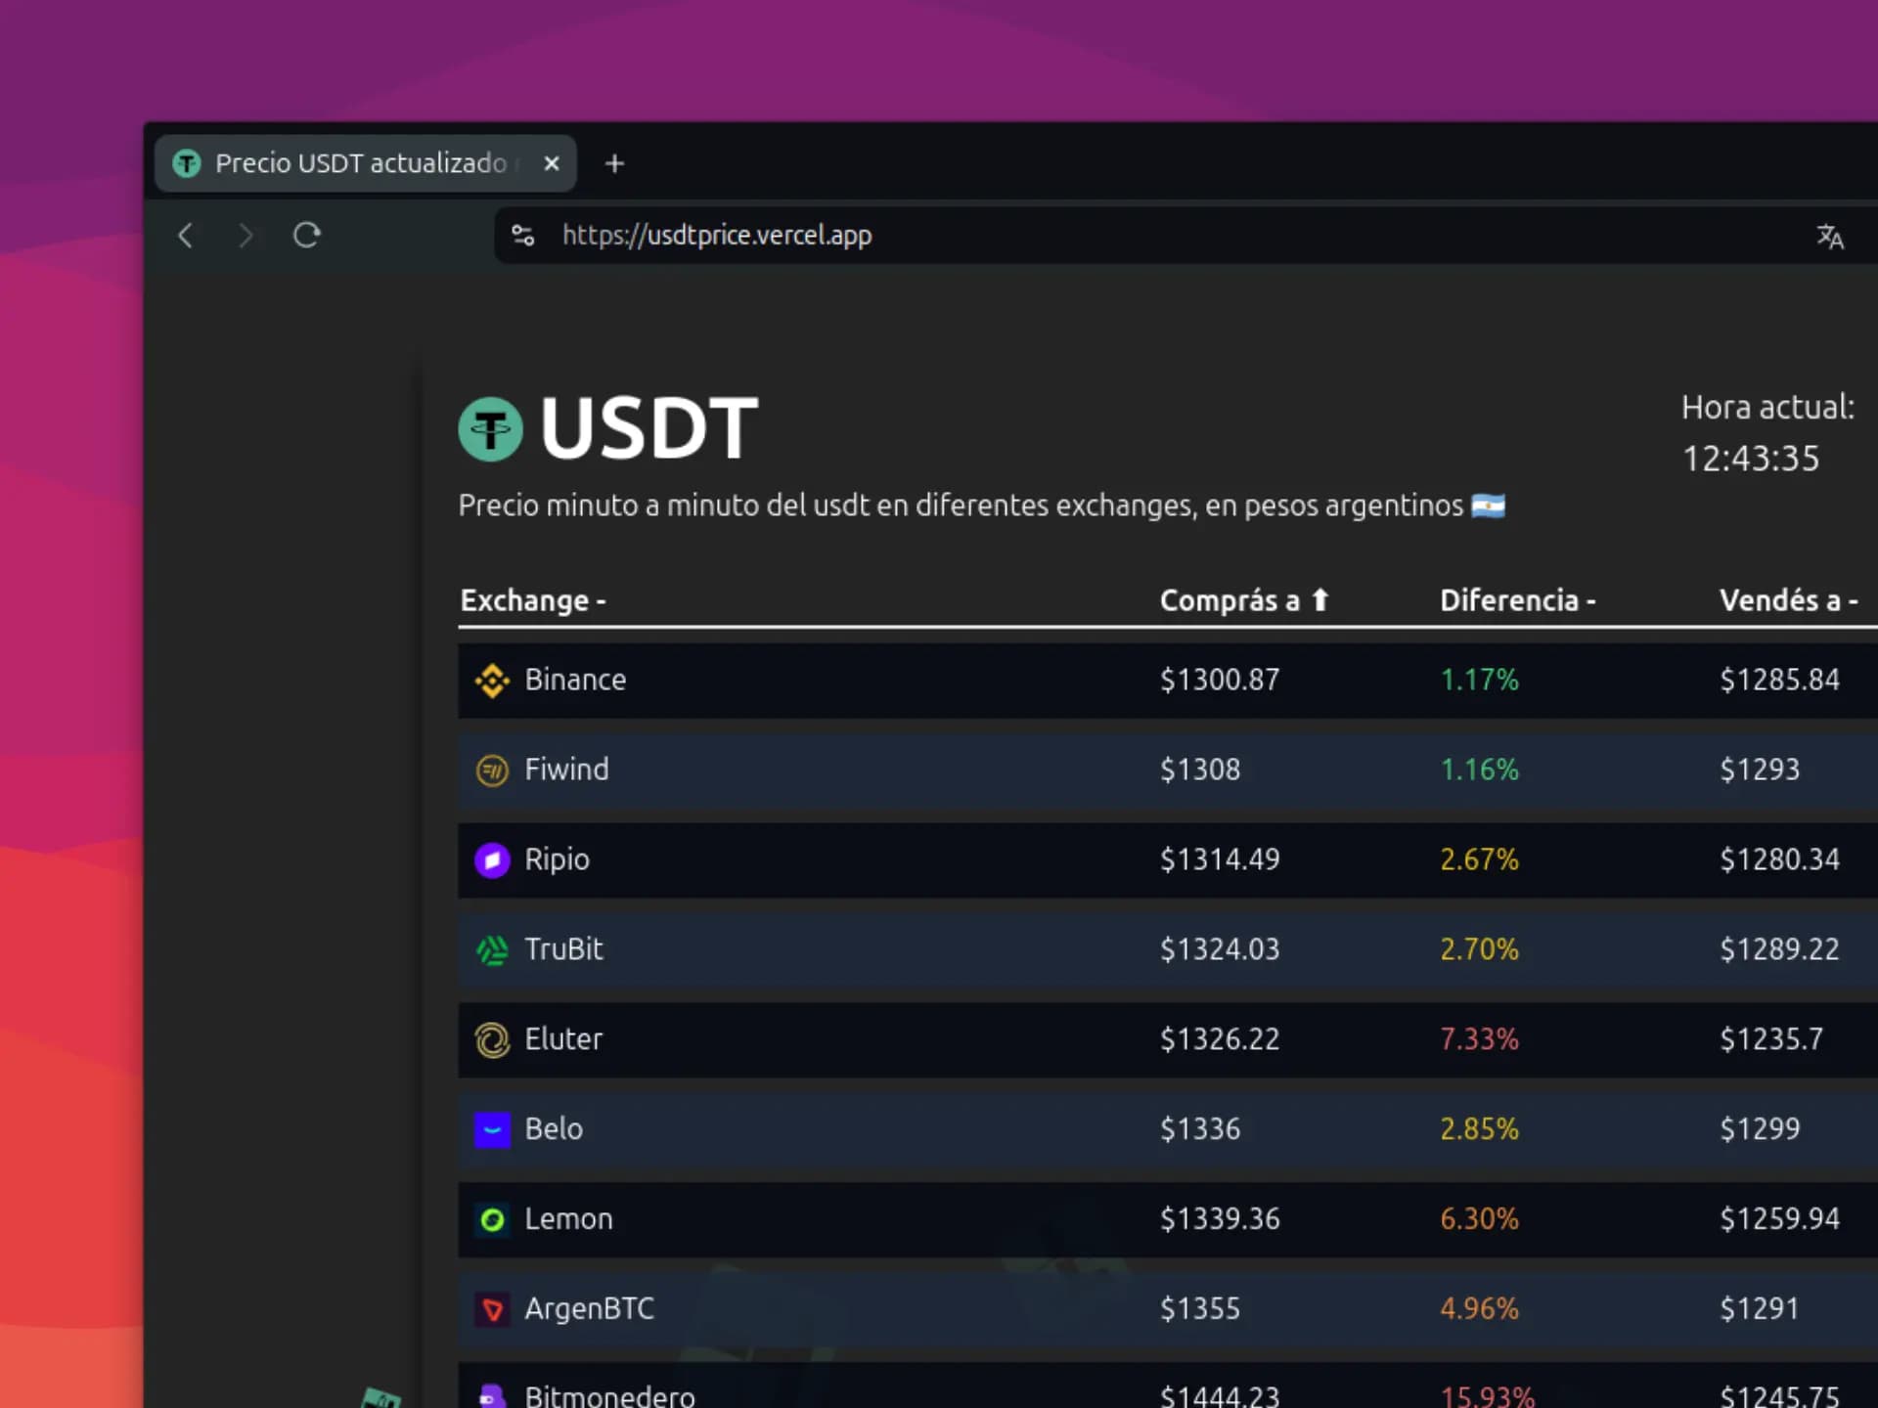Click ArgenBTC buy price $1355

click(1200, 1309)
